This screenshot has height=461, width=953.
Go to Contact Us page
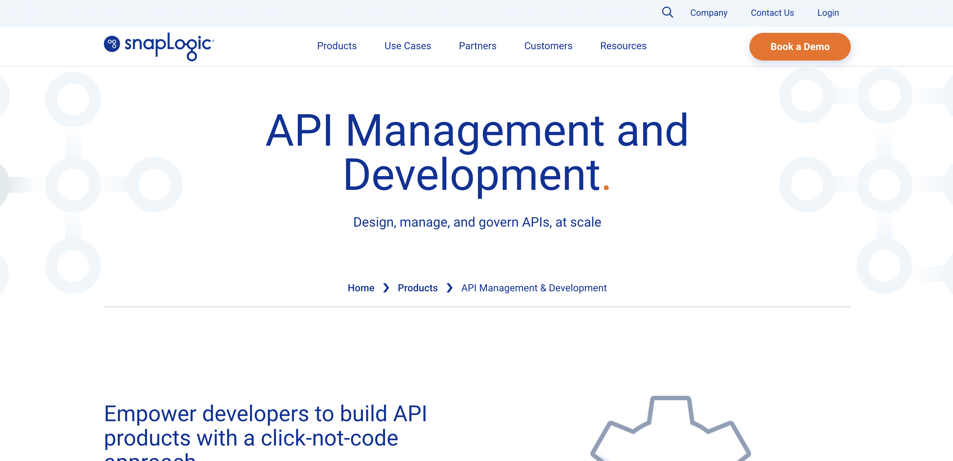(x=772, y=13)
